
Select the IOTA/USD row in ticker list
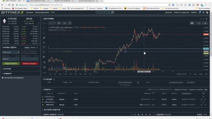point(21,34)
